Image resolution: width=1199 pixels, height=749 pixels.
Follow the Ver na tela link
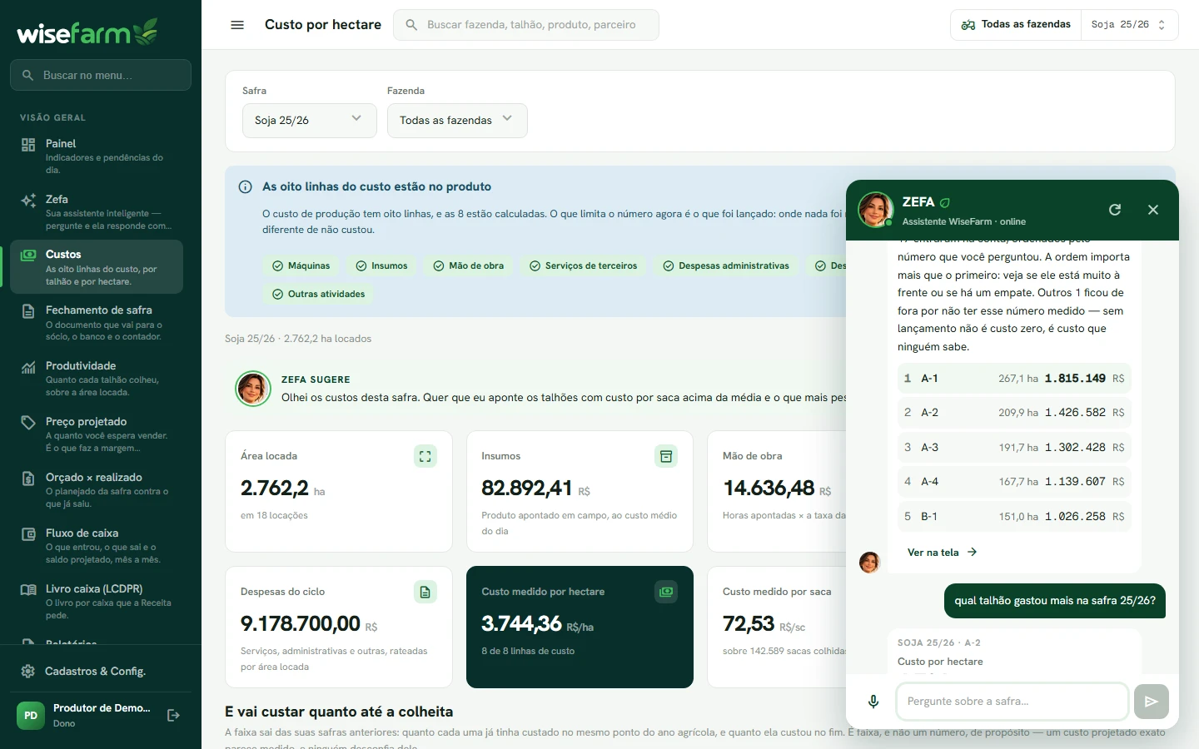(942, 553)
